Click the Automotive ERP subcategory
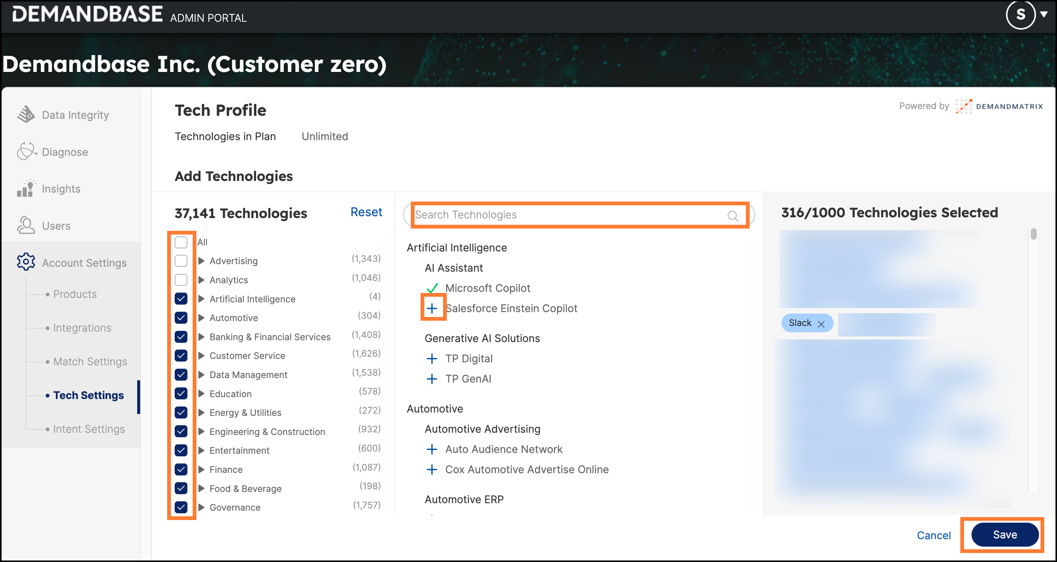The image size is (1057, 562). pyautogui.click(x=464, y=499)
